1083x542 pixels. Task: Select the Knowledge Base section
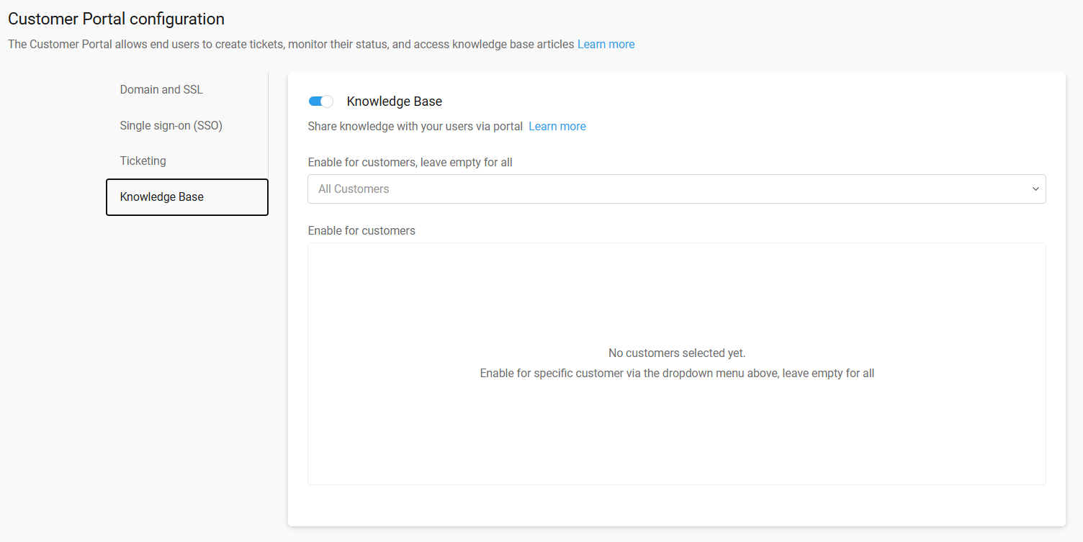pos(161,197)
